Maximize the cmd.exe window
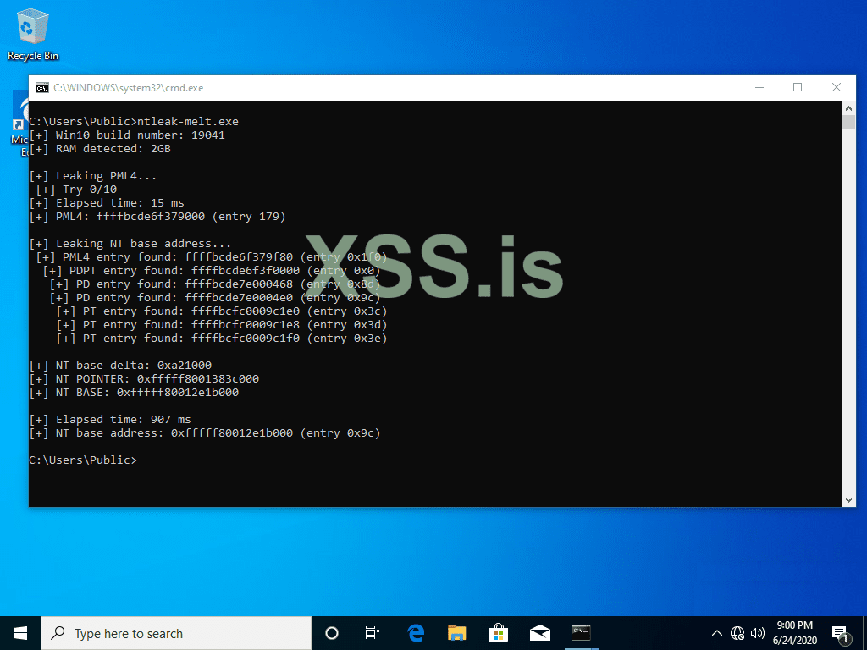The height and width of the screenshot is (650, 867). coord(798,87)
